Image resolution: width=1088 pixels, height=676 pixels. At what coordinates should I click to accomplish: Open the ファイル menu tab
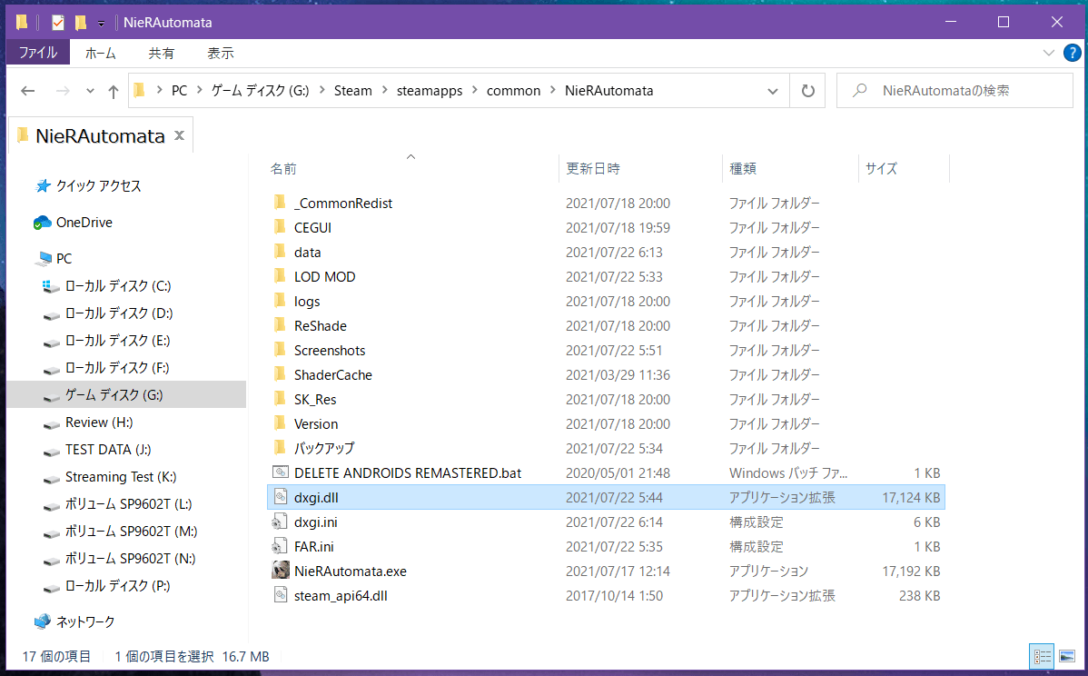coord(38,53)
